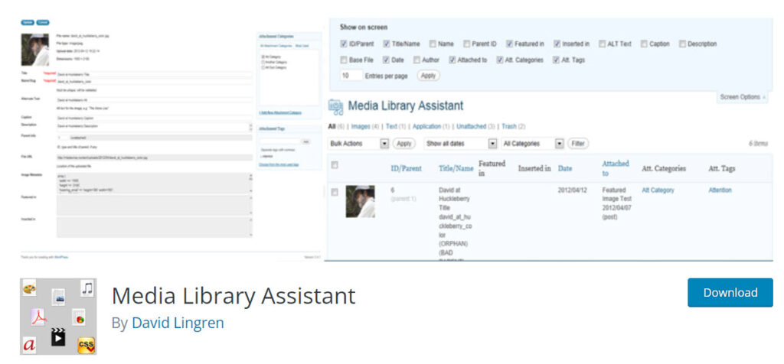Click the Att Category link in table row
The width and height of the screenshot is (784, 364).
click(x=658, y=190)
